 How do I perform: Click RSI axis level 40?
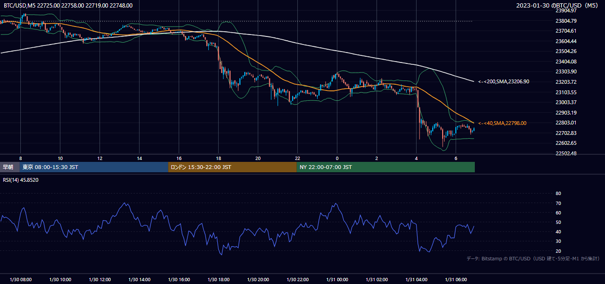point(558,231)
